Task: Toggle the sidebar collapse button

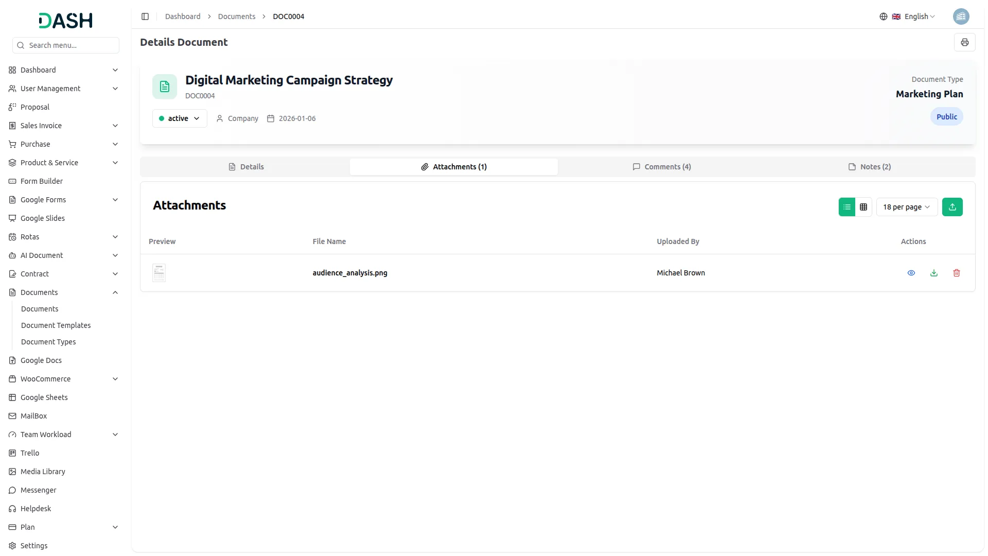Action: pos(145,16)
